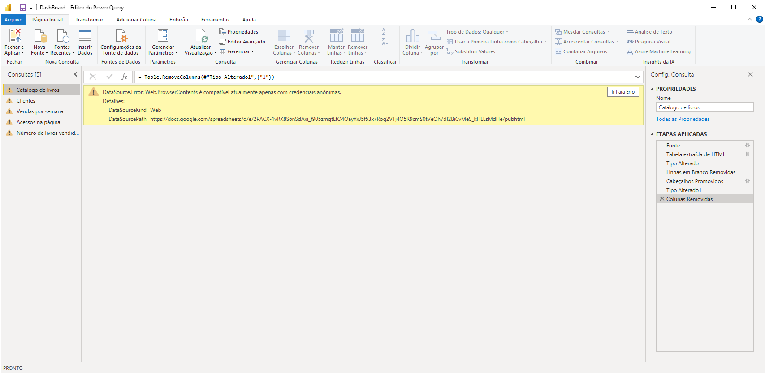Open Todas as Propriedades link

pos(683,119)
